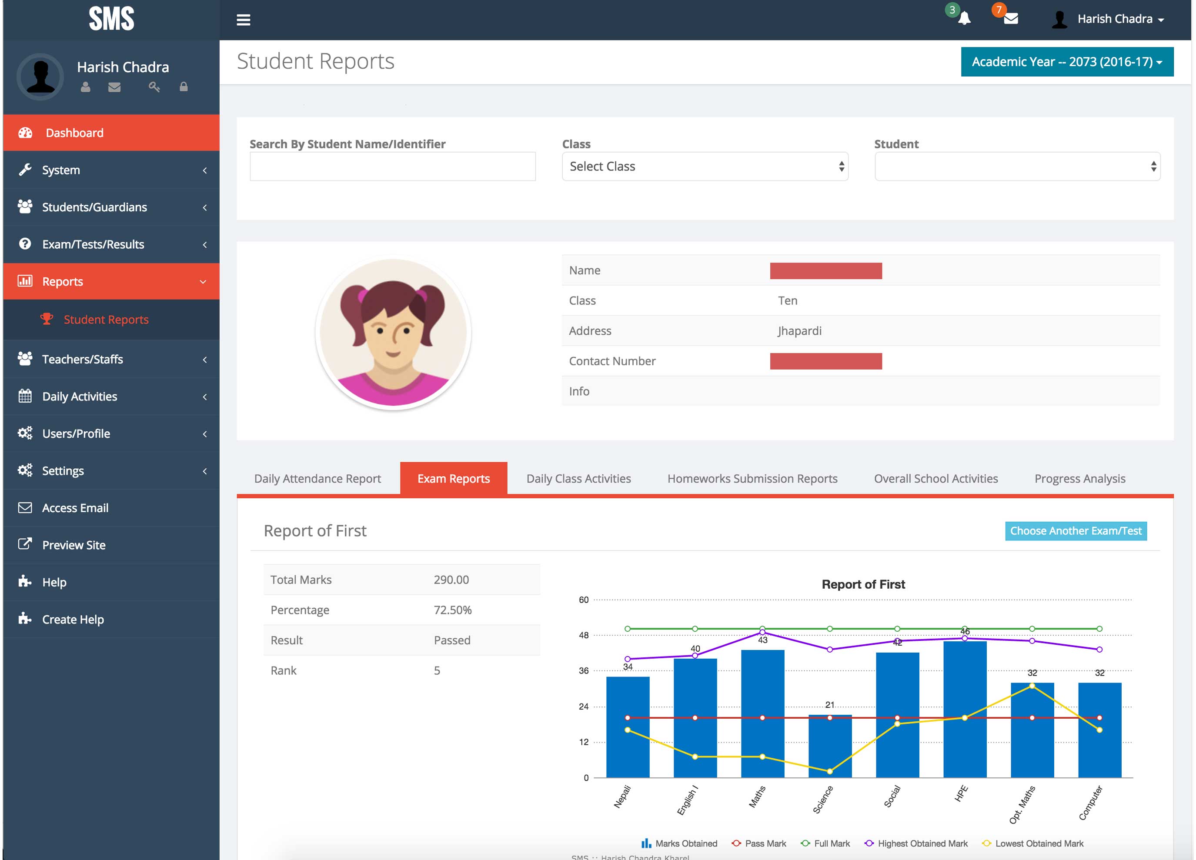Expand the Teachers/Staffs menu chevron
This screenshot has width=1196, height=860.
(204, 359)
